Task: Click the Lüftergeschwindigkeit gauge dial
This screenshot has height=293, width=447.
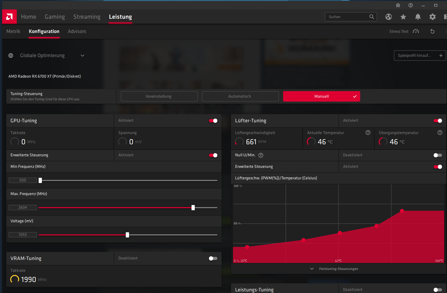Action: 239,142
